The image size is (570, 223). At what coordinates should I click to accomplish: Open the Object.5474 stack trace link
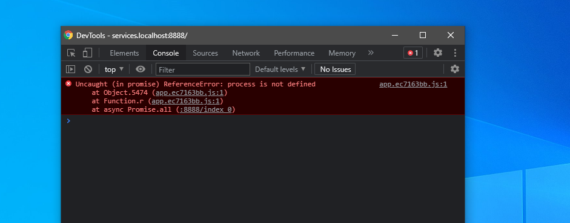coord(189,93)
